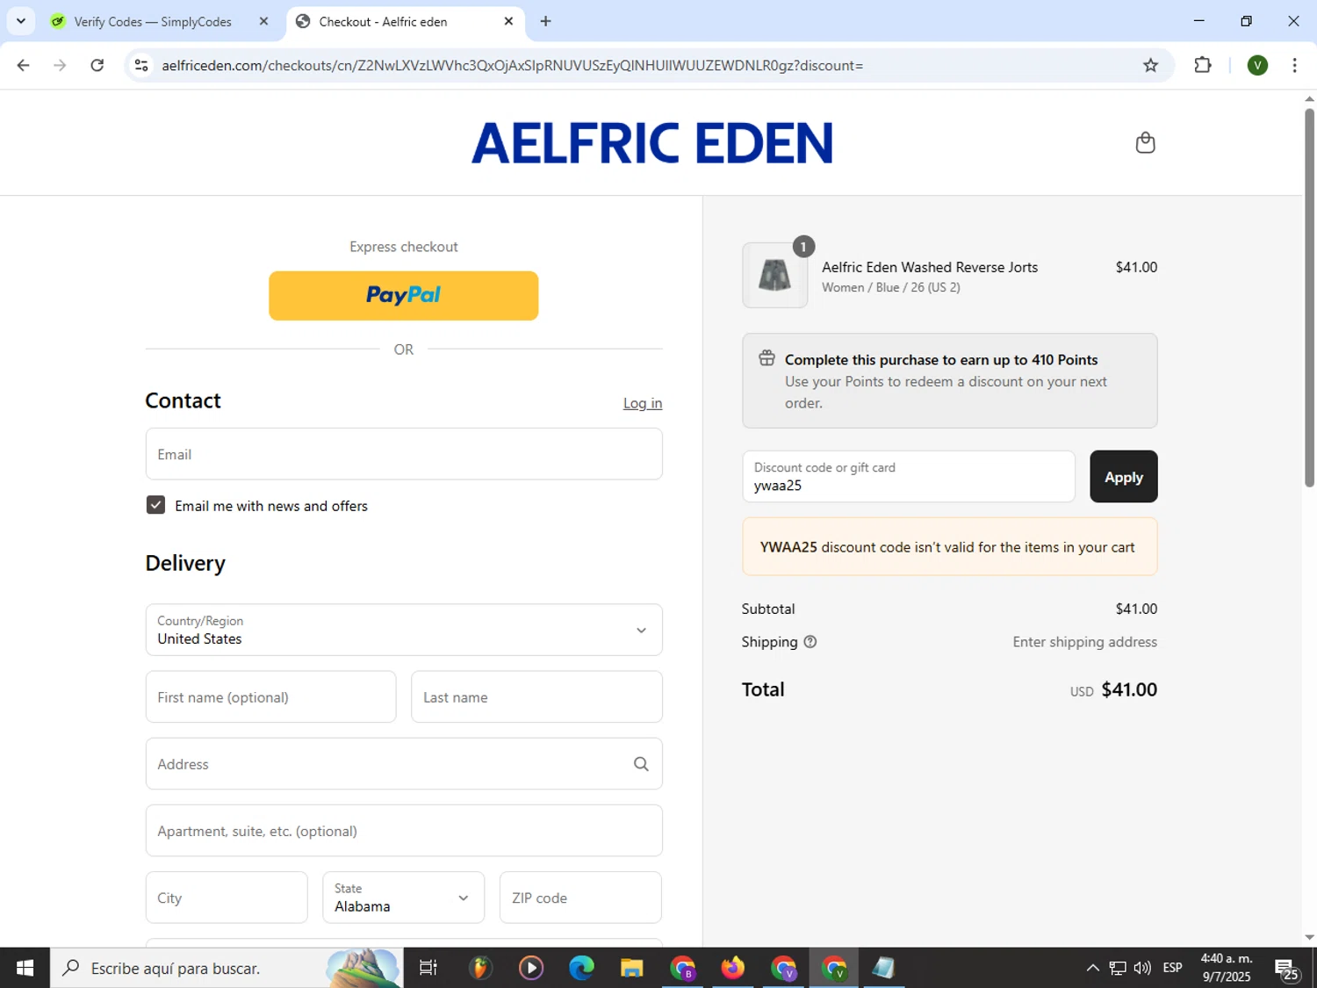Reload the checkout page
The height and width of the screenshot is (988, 1317).
coord(97,65)
